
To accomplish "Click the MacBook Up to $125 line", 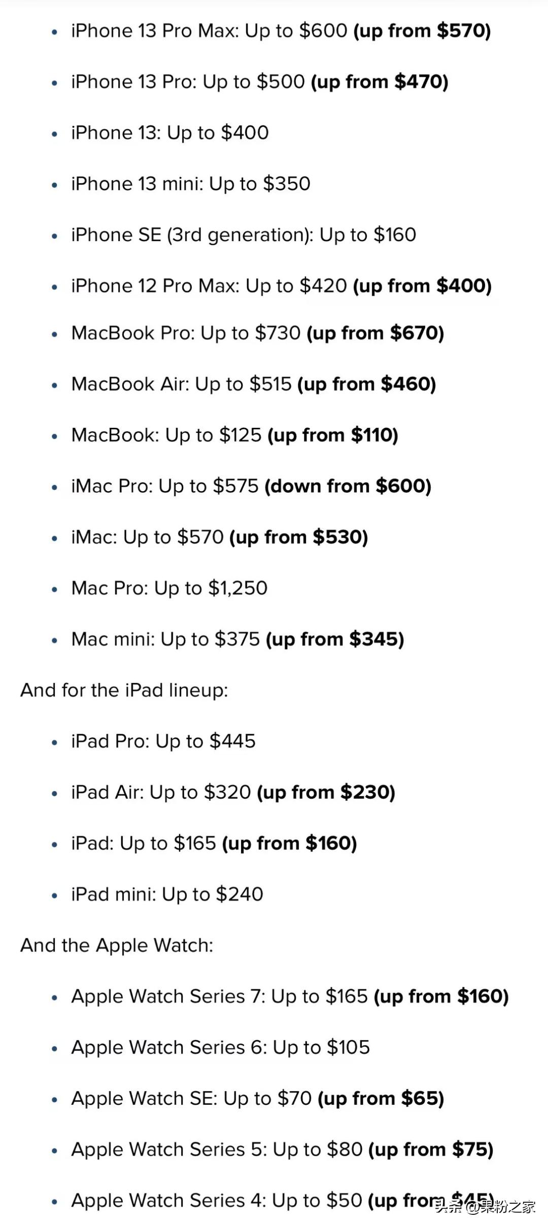I will coord(234,435).
